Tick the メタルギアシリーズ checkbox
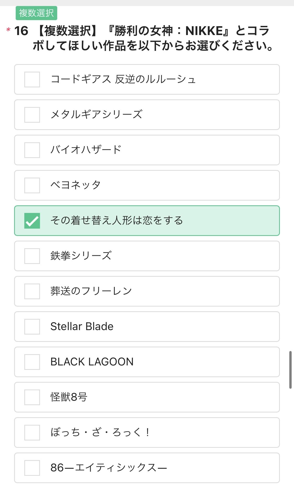 click(32, 115)
